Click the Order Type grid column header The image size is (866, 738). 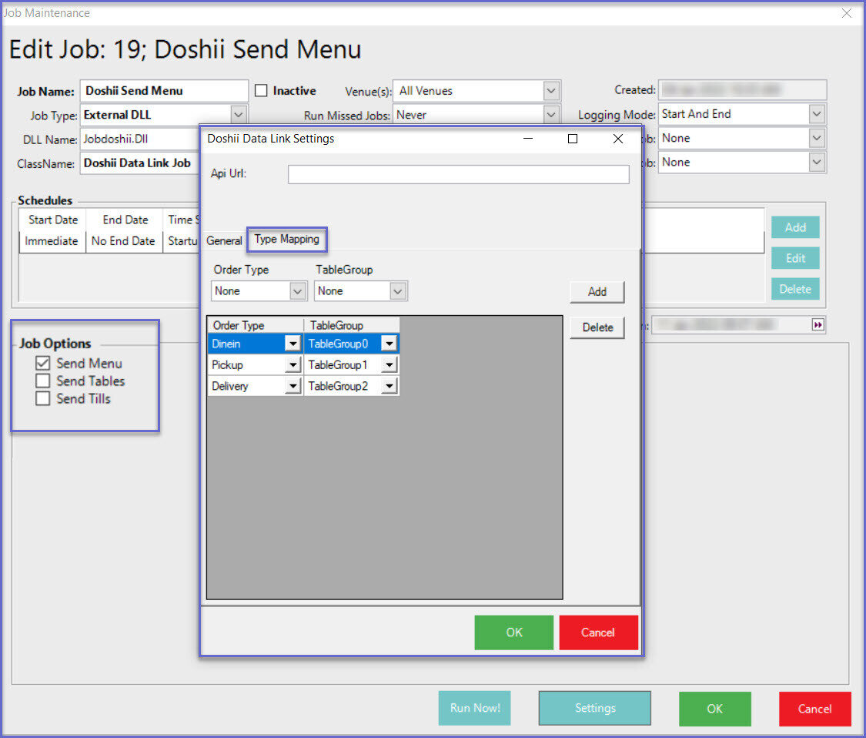pos(255,325)
